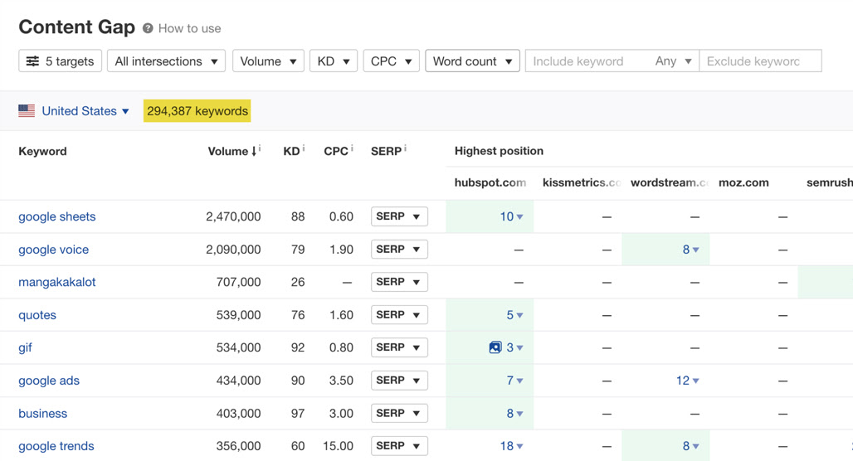Expand hubspot position 18 for google trends
Viewport: 853px width, 461px height.
click(511, 446)
